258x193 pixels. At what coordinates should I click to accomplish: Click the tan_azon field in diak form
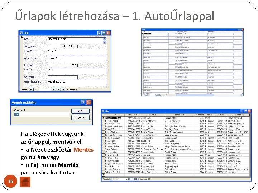(63, 46)
